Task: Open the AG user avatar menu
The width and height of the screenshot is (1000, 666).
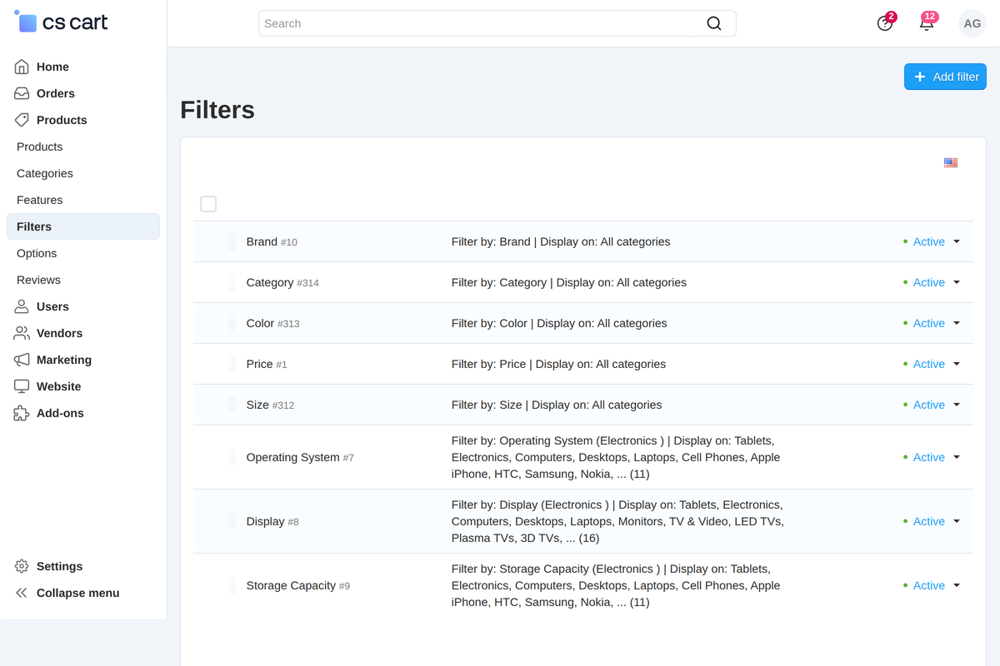Action: tap(972, 23)
